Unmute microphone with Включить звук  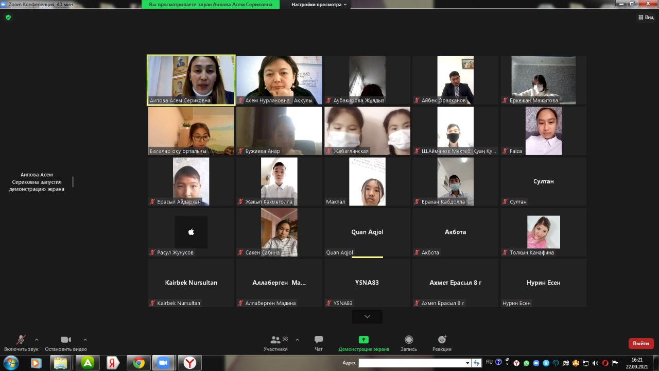pos(21,340)
